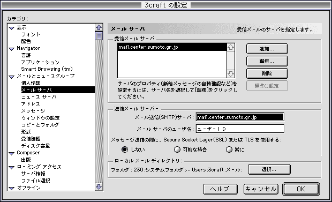Collapse the オフライン category

(x=11, y=188)
